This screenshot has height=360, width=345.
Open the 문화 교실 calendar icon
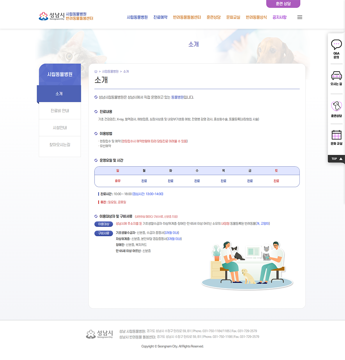pos(336,135)
